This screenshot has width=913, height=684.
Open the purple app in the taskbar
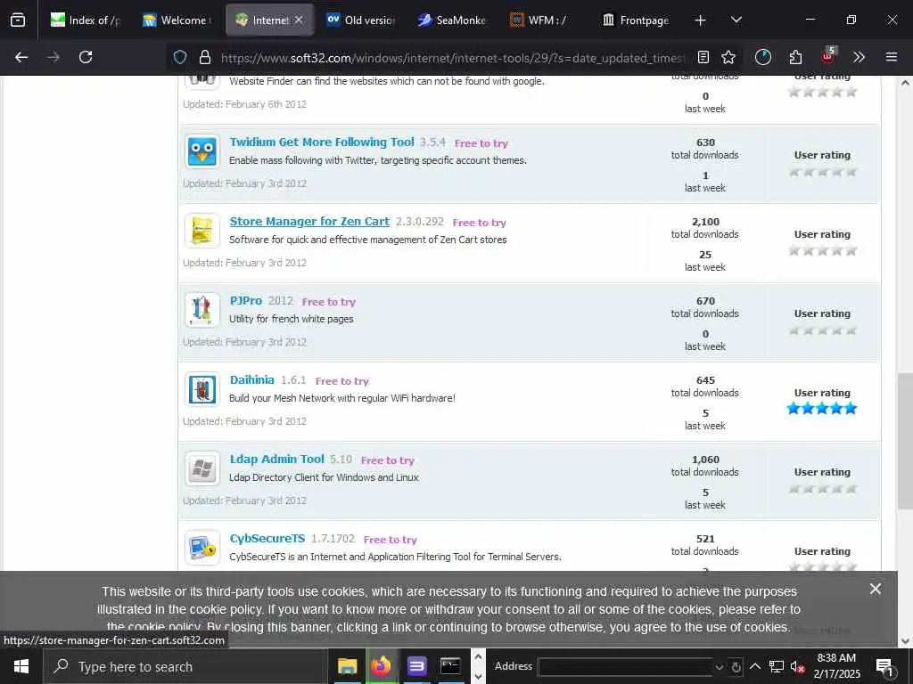[416, 666]
